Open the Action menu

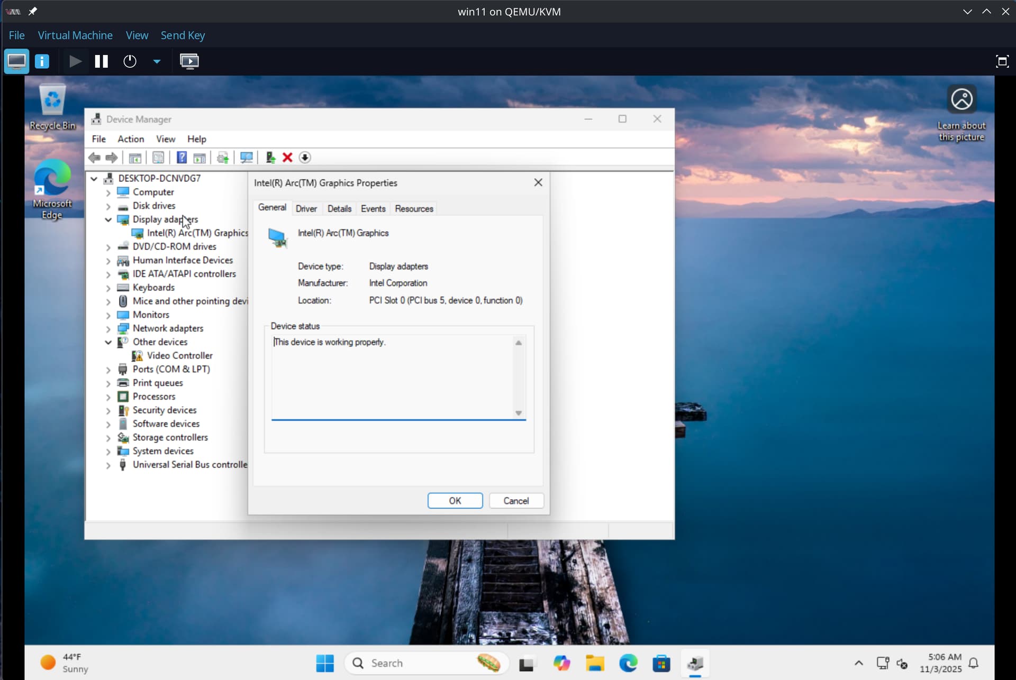tap(130, 139)
